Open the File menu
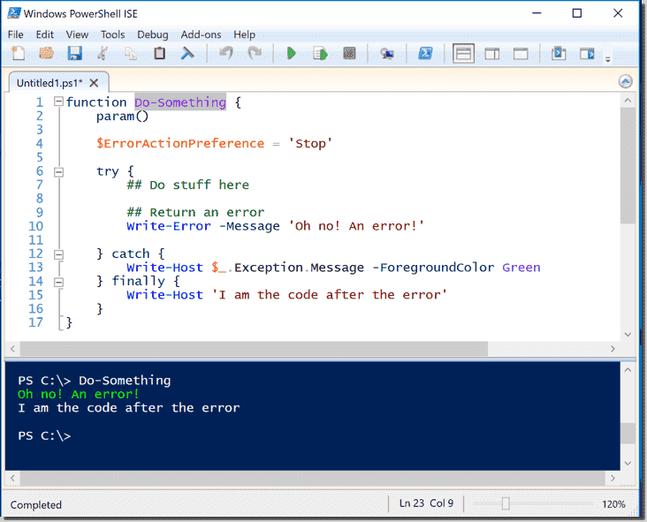Image resolution: width=647 pixels, height=522 pixels. point(16,34)
